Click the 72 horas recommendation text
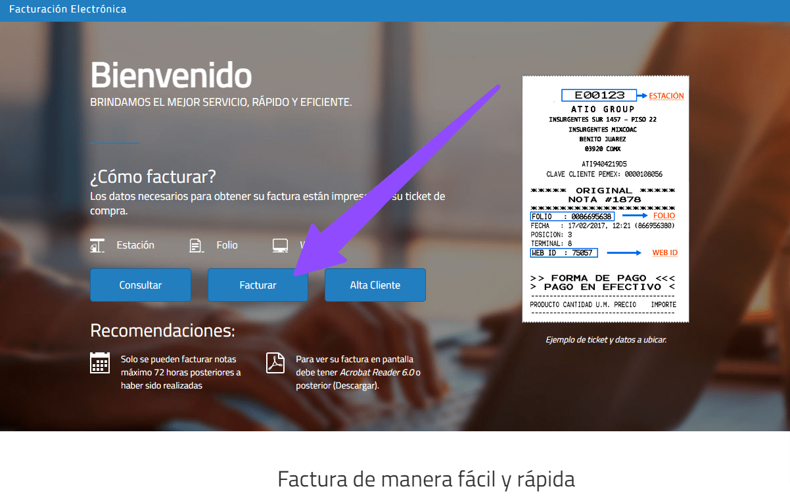The width and height of the screenshot is (790, 497). tap(181, 372)
